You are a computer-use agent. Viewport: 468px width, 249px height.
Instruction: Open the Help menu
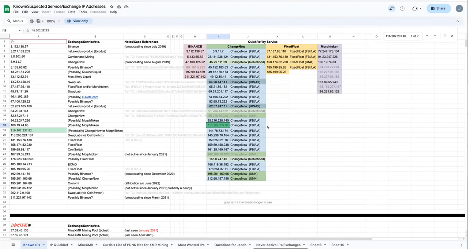click(113, 12)
